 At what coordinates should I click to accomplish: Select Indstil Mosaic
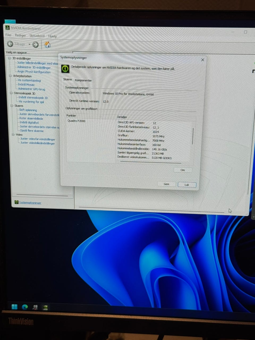click(27, 84)
